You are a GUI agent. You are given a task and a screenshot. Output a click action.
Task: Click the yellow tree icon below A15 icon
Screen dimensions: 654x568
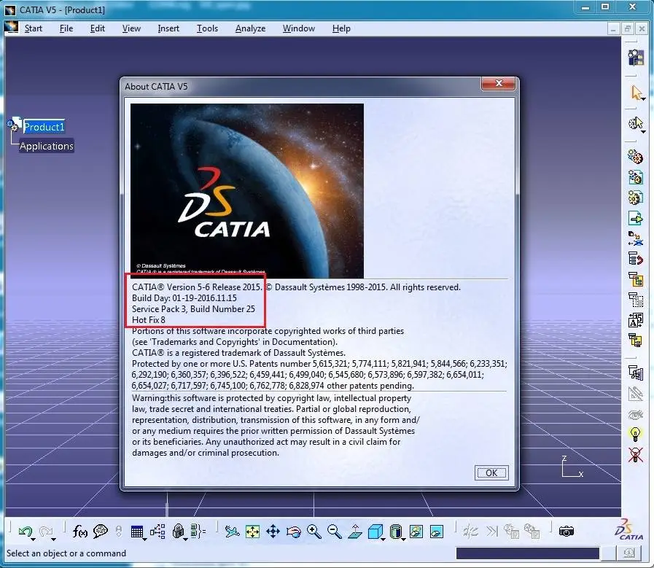click(x=635, y=341)
